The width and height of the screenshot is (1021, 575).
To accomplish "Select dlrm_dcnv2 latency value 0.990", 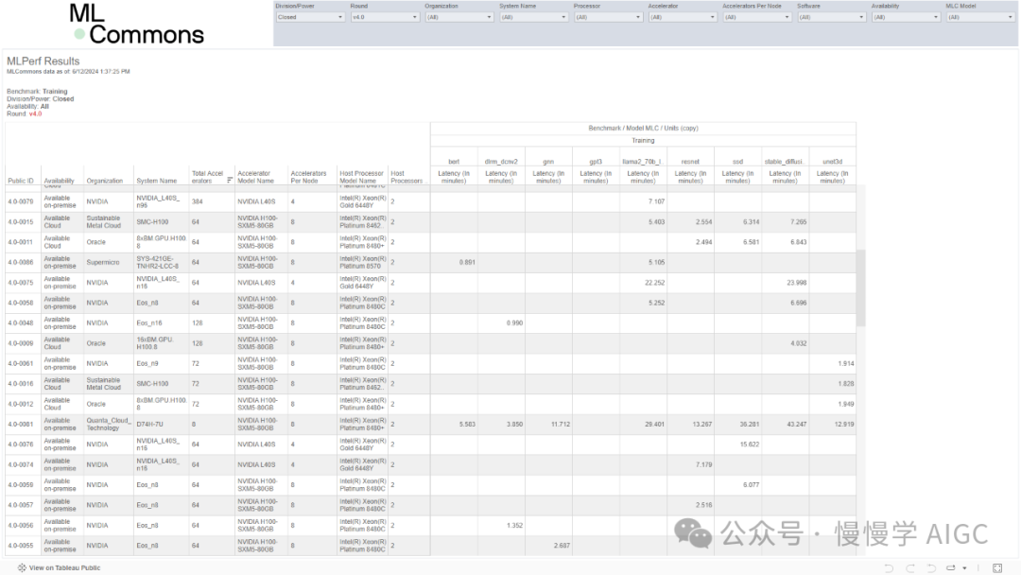I will pyautogui.click(x=514, y=323).
